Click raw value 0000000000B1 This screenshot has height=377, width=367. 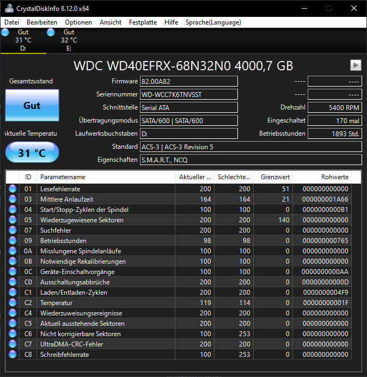tap(325, 210)
